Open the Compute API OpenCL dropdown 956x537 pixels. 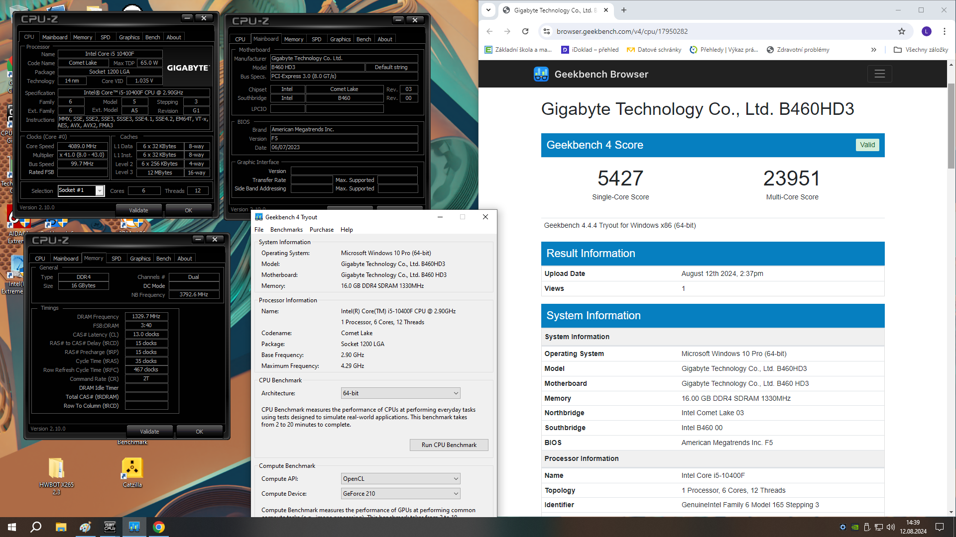[x=400, y=479]
